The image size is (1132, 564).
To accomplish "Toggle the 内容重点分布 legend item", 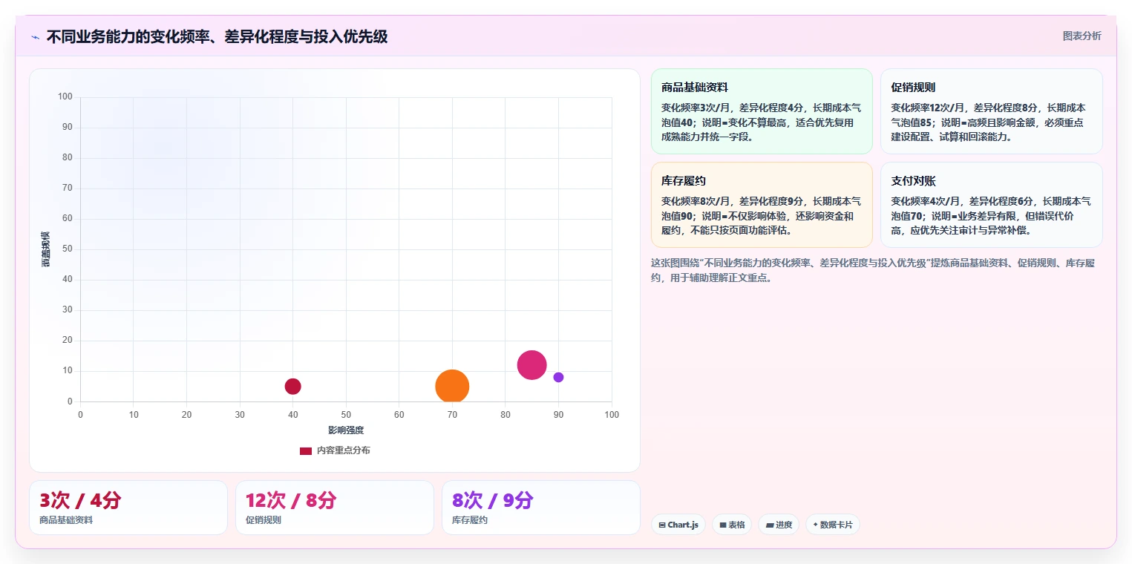I will [x=335, y=450].
